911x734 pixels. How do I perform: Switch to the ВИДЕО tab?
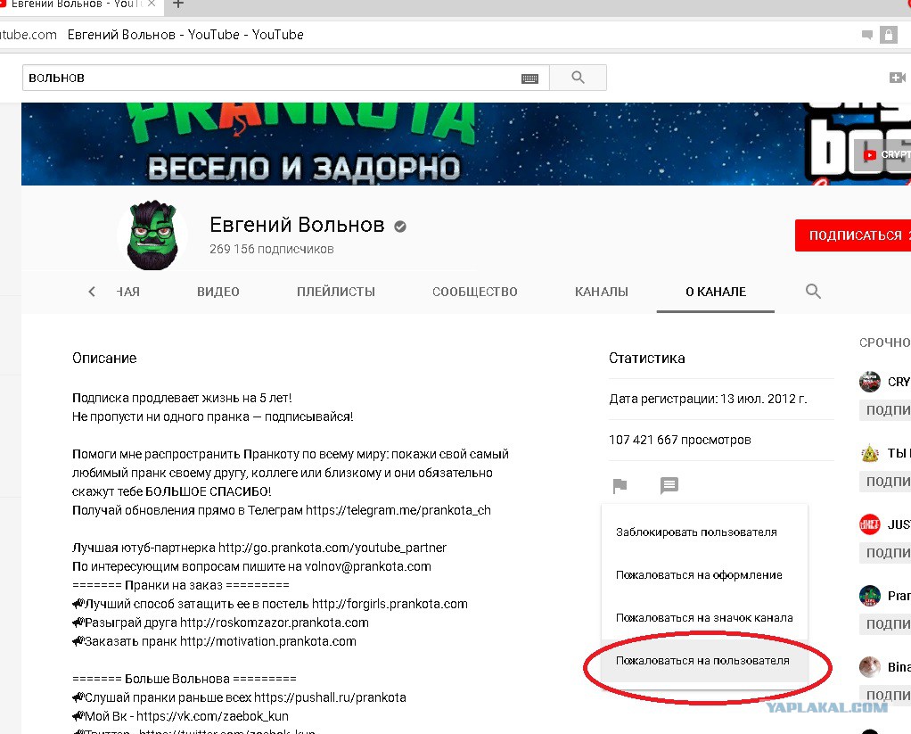tap(217, 292)
